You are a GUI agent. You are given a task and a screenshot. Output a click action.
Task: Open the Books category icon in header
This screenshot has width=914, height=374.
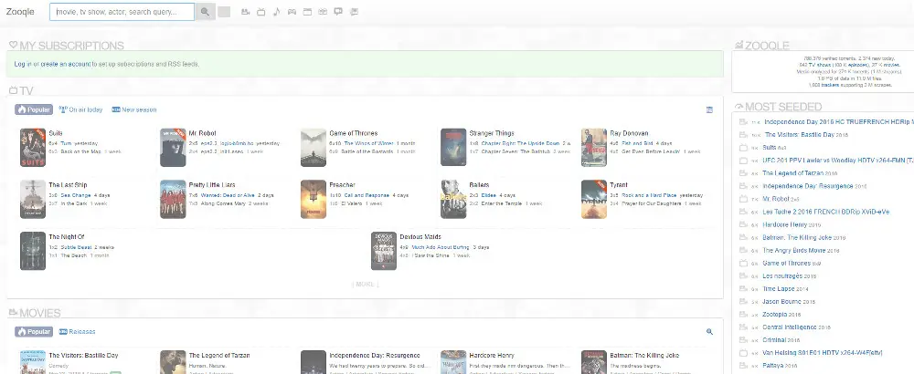[323, 12]
